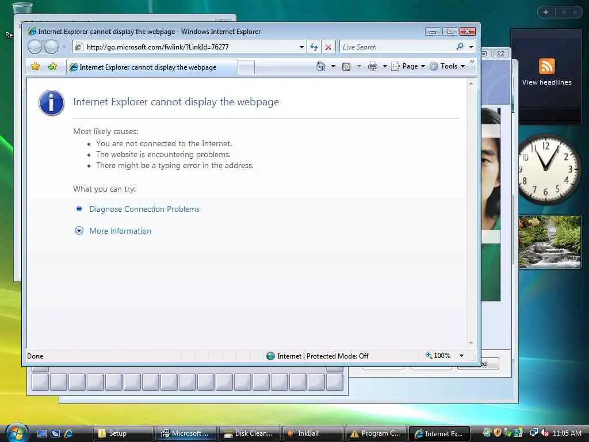
Task: Open the Start menu orb
Action: coord(17,432)
